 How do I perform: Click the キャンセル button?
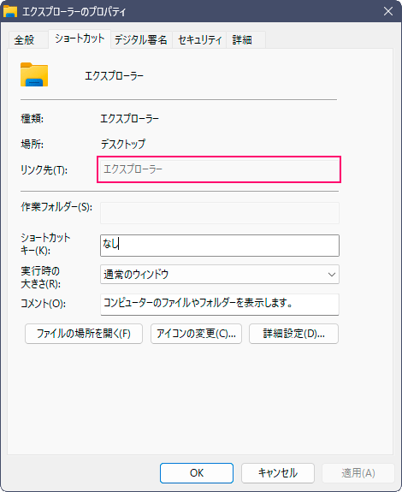coord(277,473)
